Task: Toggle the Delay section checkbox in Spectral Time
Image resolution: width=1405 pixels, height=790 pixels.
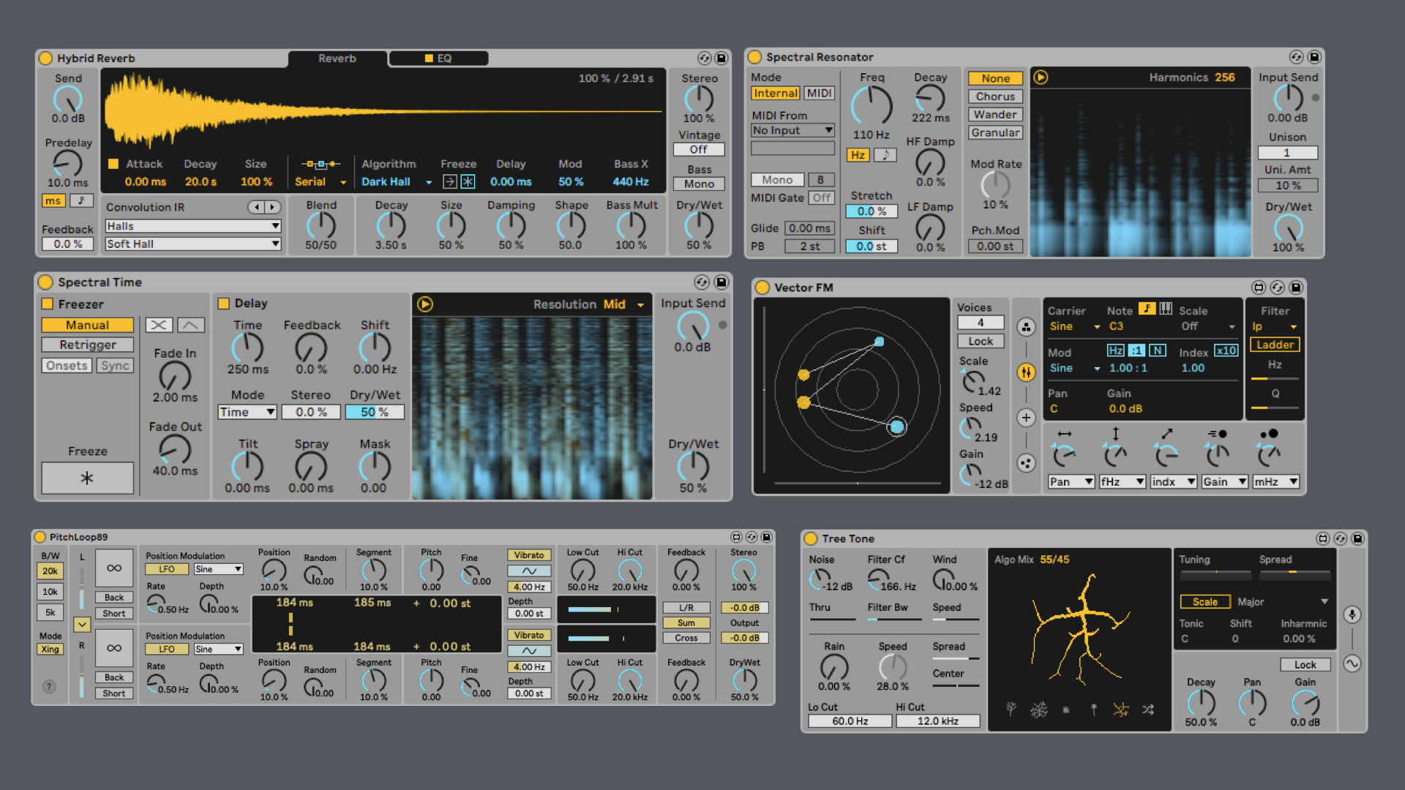Action: pyautogui.click(x=224, y=303)
